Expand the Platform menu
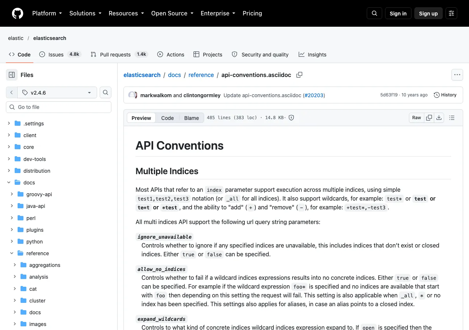 [x=47, y=13]
